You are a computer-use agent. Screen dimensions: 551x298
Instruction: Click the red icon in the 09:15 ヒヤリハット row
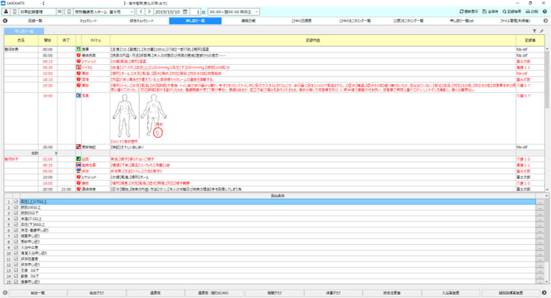78,61
